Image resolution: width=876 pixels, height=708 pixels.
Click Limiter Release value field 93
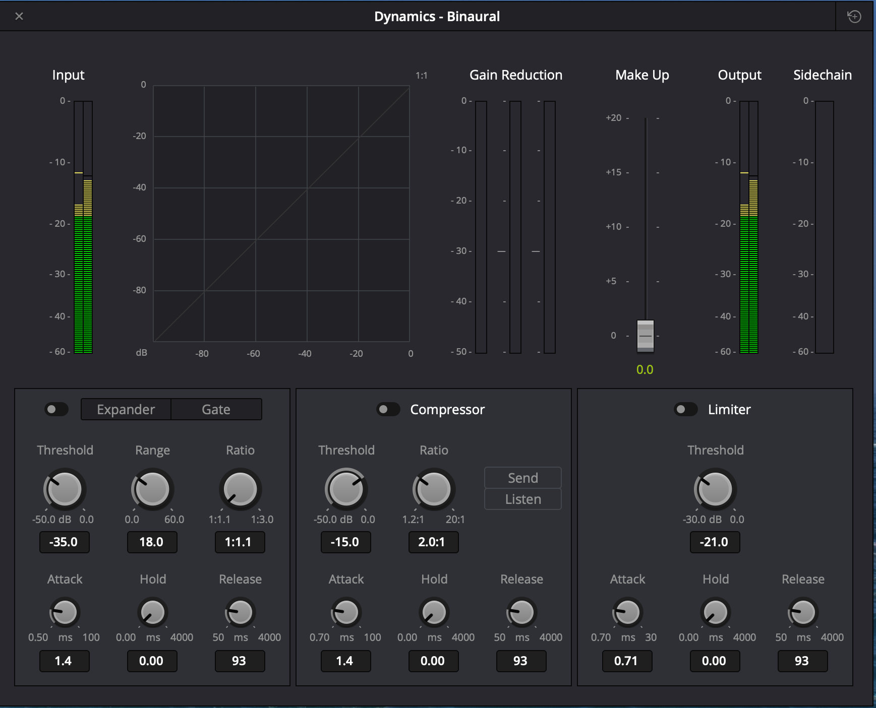click(x=803, y=661)
